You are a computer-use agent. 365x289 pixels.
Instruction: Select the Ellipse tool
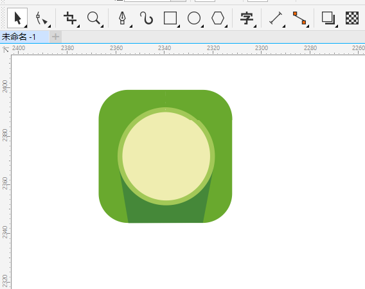pos(194,18)
